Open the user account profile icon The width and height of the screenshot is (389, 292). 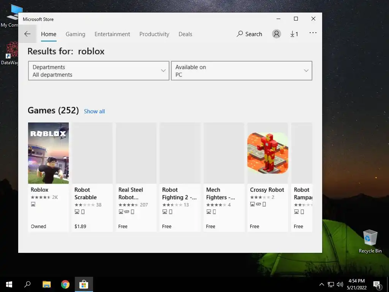(277, 34)
